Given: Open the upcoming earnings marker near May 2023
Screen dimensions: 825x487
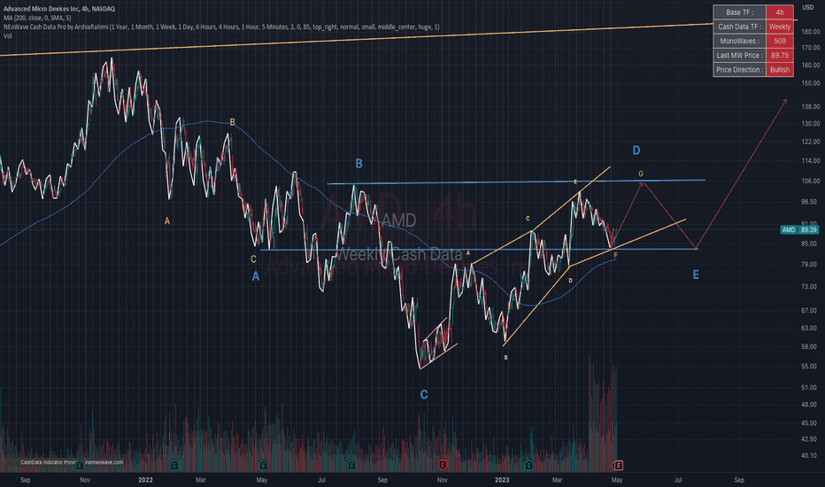Looking at the screenshot, I should (618, 466).
